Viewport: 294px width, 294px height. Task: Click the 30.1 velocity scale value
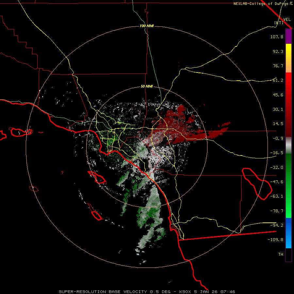tap(278, 109)
